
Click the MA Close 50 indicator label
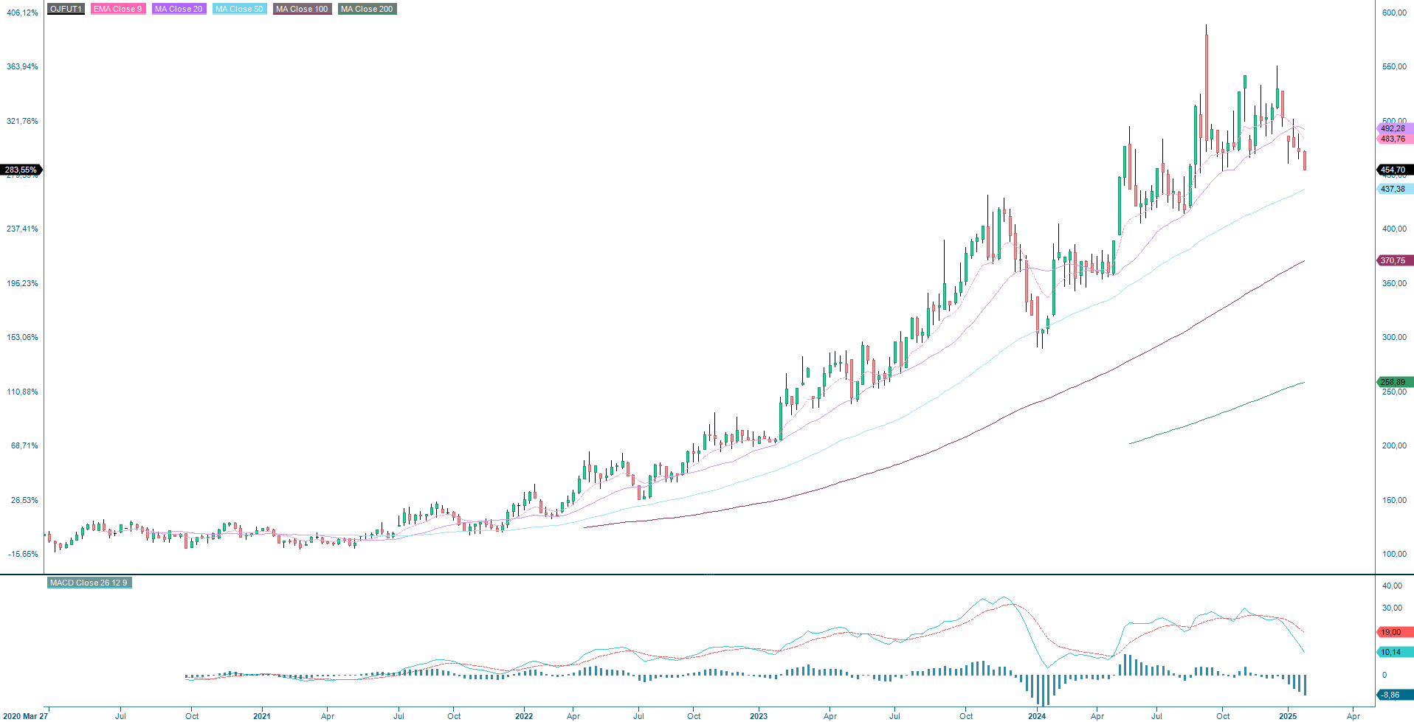click(239, 10)
